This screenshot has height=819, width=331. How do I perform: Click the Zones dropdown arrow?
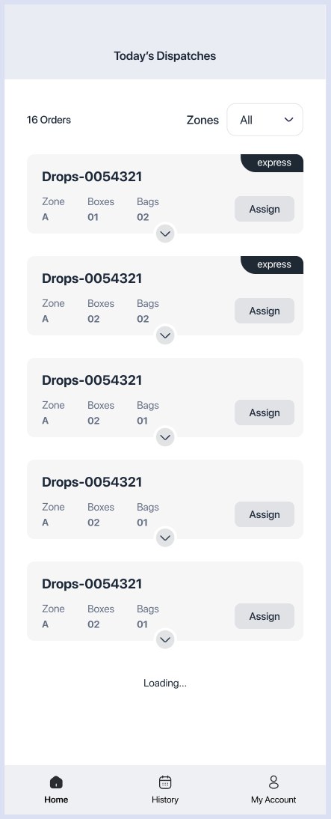click(288, 120)
